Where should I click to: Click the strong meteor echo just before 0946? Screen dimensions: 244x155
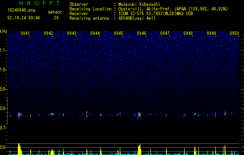coord(139,115)
